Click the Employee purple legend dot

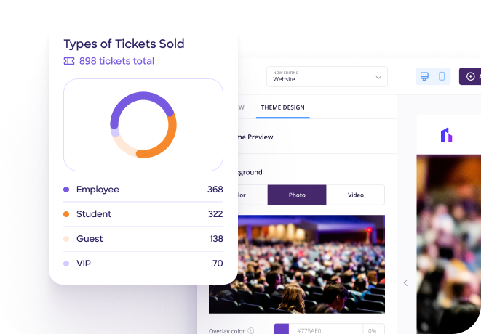click(66, 190)
